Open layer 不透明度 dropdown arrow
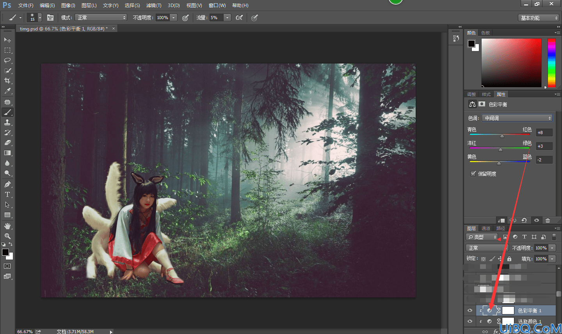This screenshot has width=562, height=334. [x=552, y=248]
